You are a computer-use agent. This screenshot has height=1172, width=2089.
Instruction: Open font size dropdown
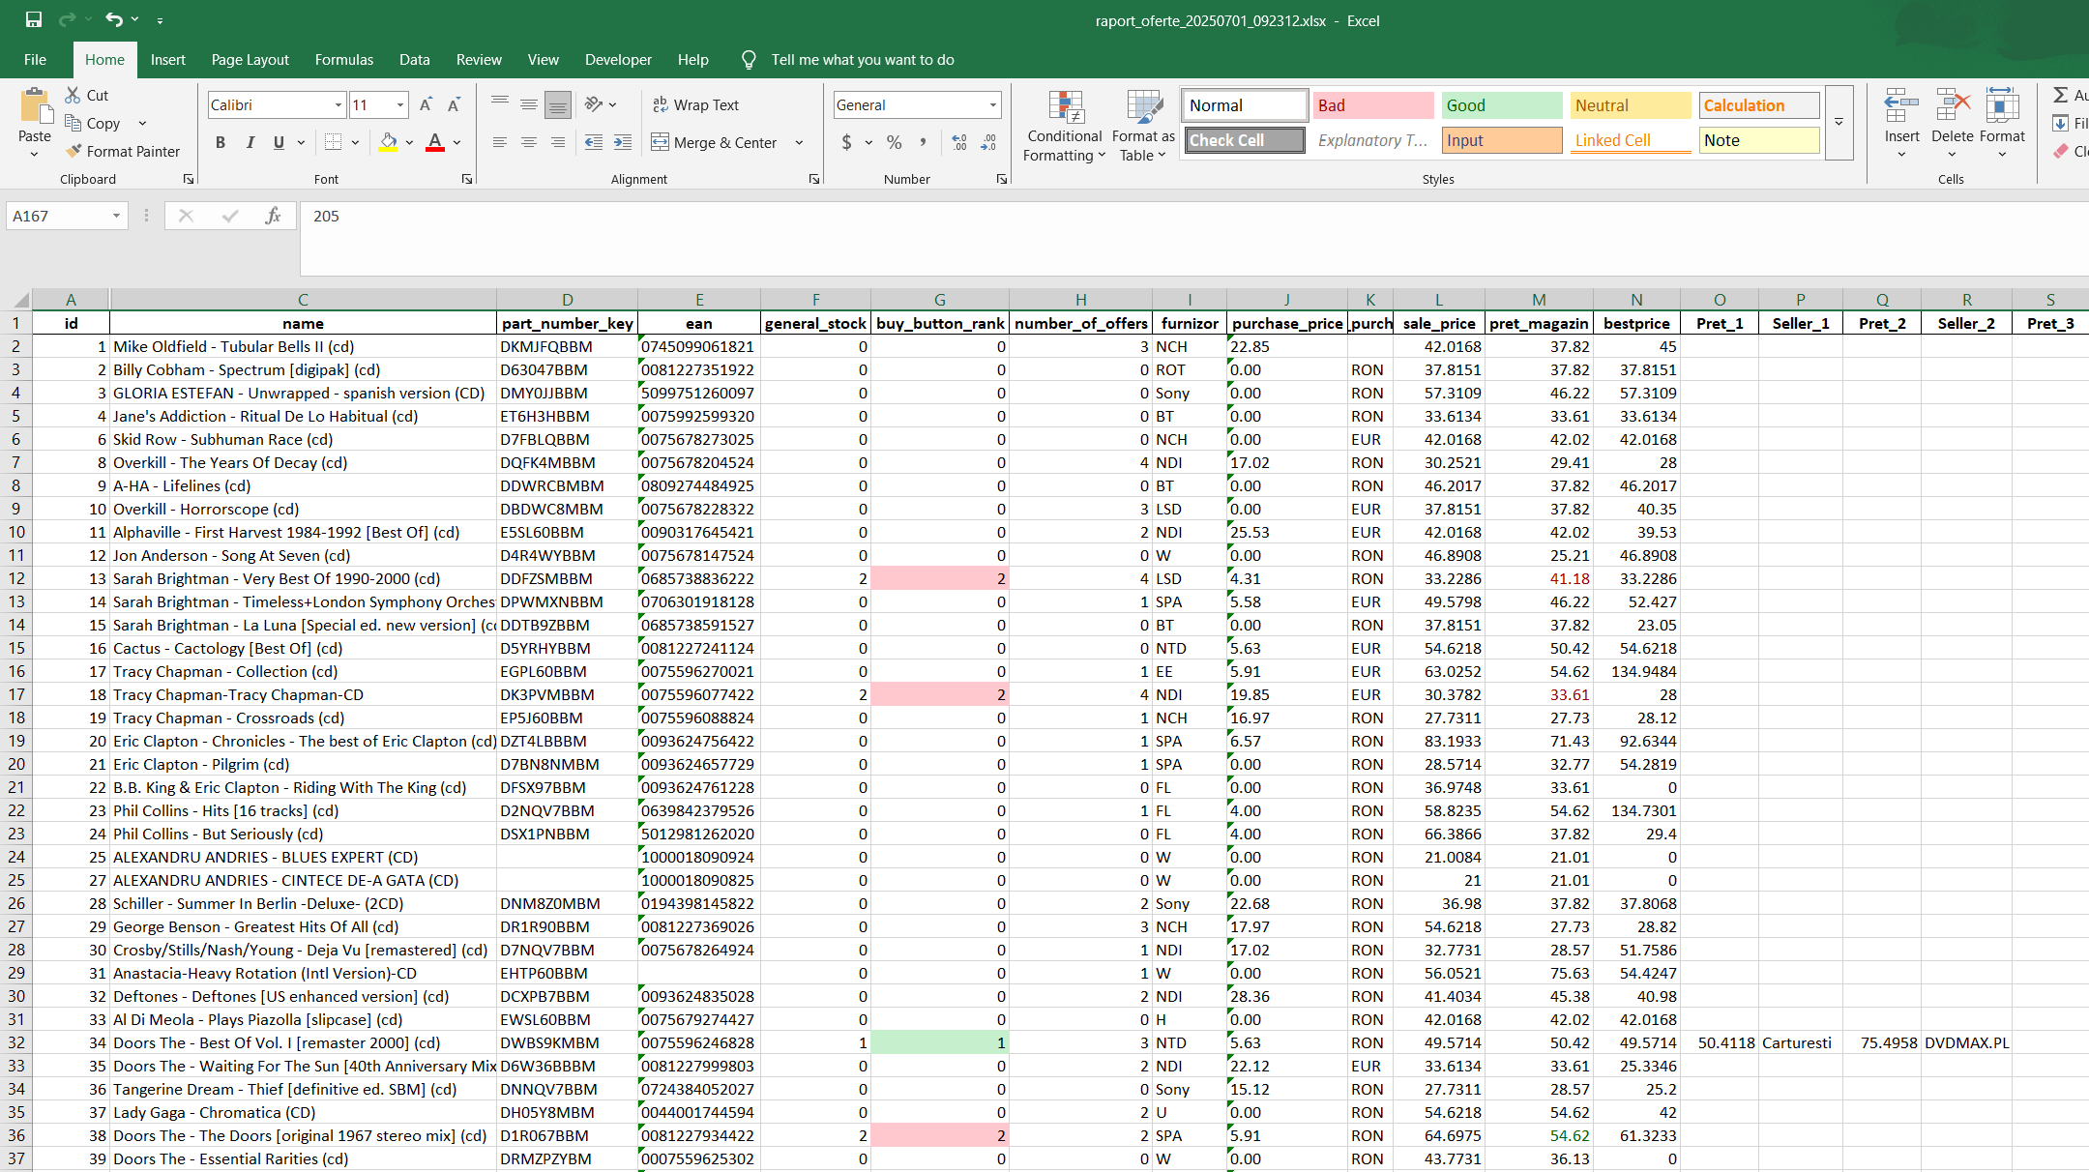point(400,104)
